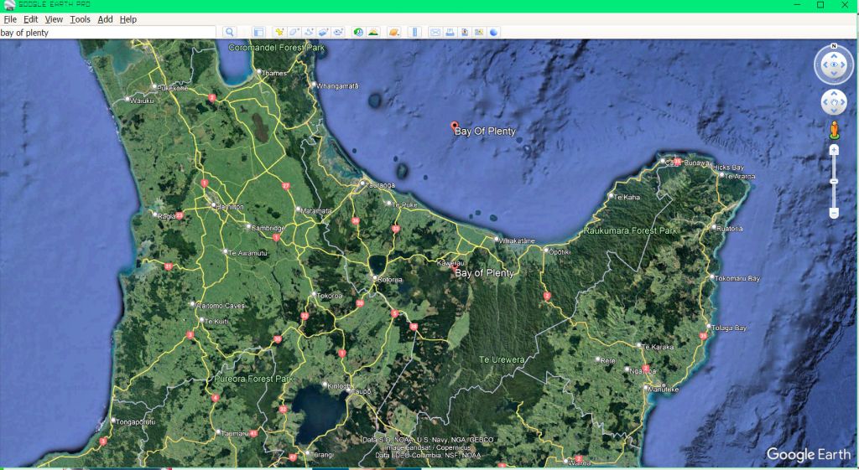The width and height of the screenshot is (859, 470).
Task: Open the Ruler measuring tool
Action: coord(414,32)
